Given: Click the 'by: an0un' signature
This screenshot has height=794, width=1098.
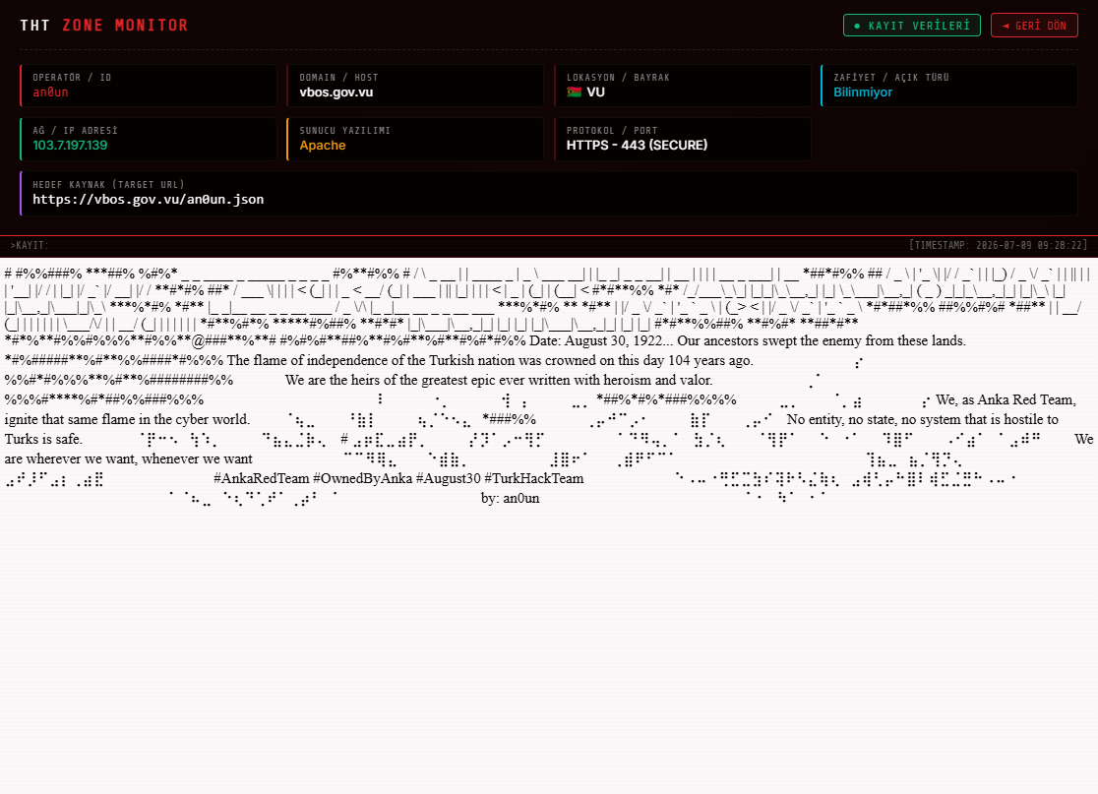Looking at the screenshot, I should 510,498.
